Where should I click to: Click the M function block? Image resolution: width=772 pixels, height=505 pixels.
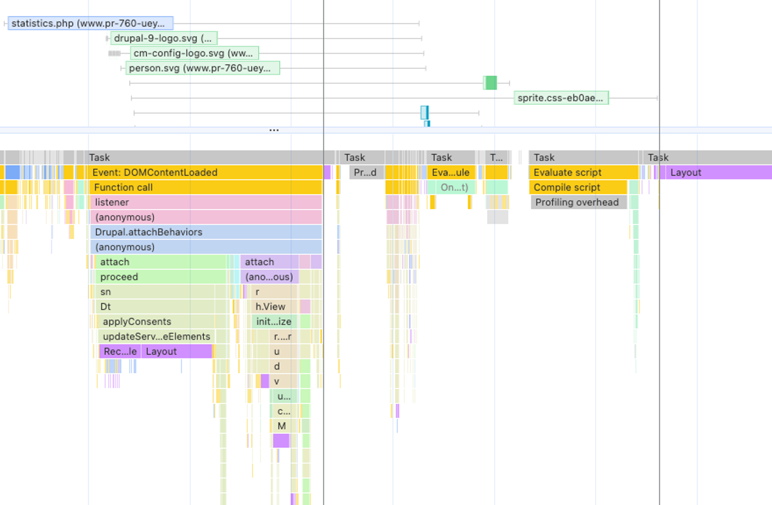tap(284, 426)
